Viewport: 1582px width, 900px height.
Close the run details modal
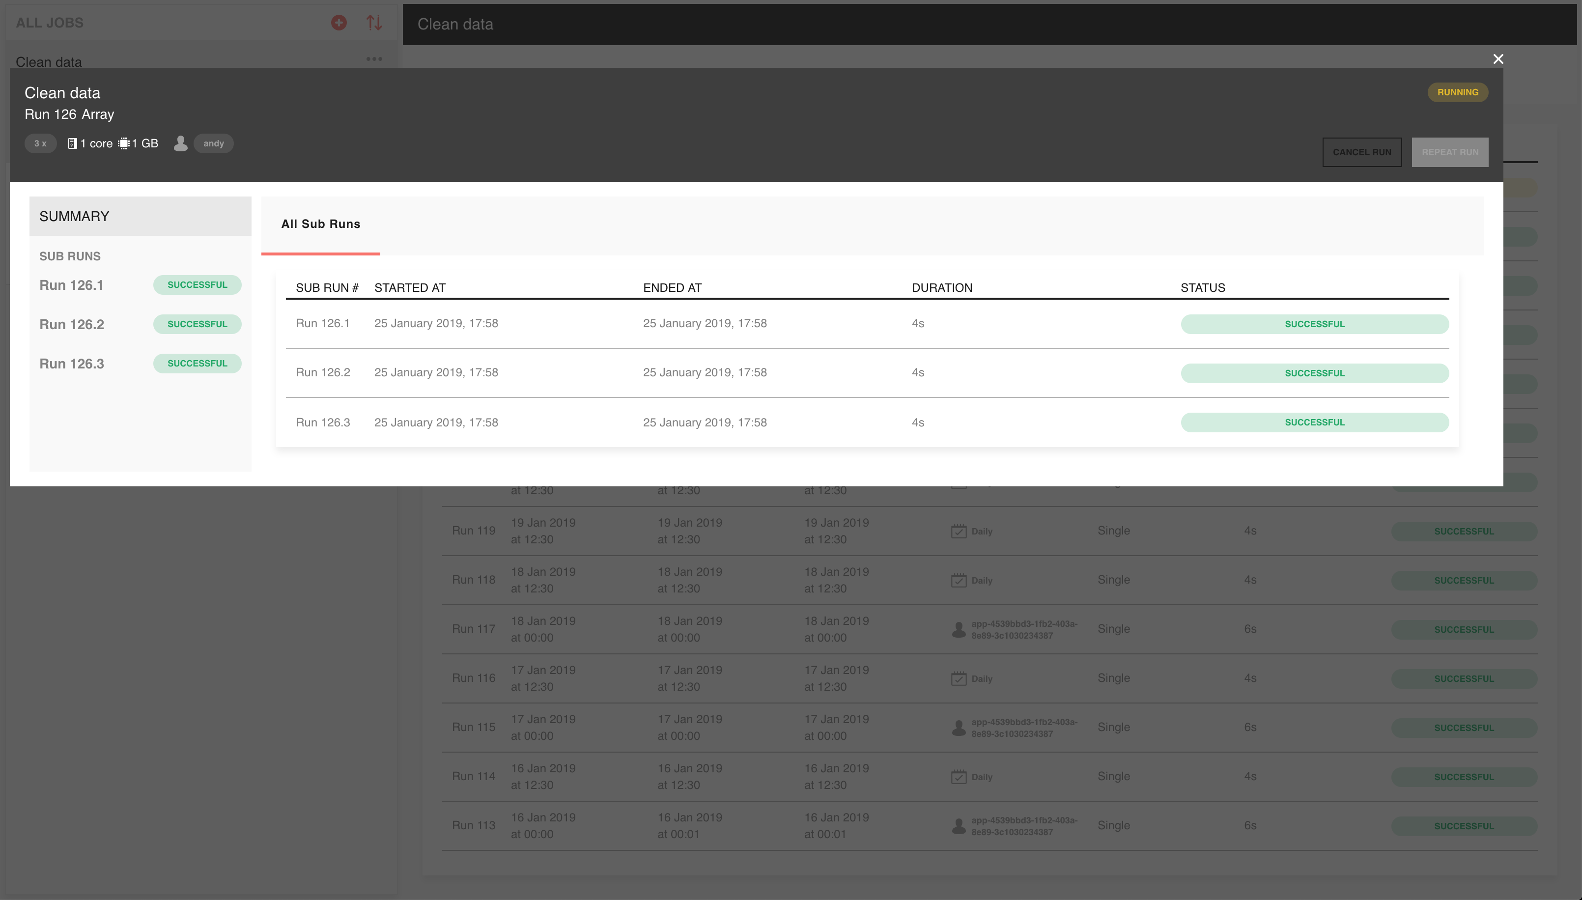1498,59
